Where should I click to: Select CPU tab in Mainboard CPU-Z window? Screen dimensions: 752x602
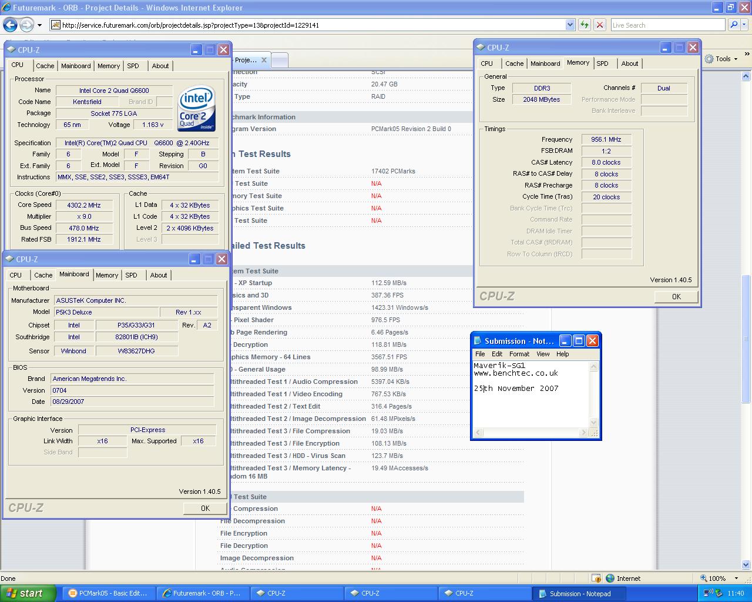coord(16,275)
